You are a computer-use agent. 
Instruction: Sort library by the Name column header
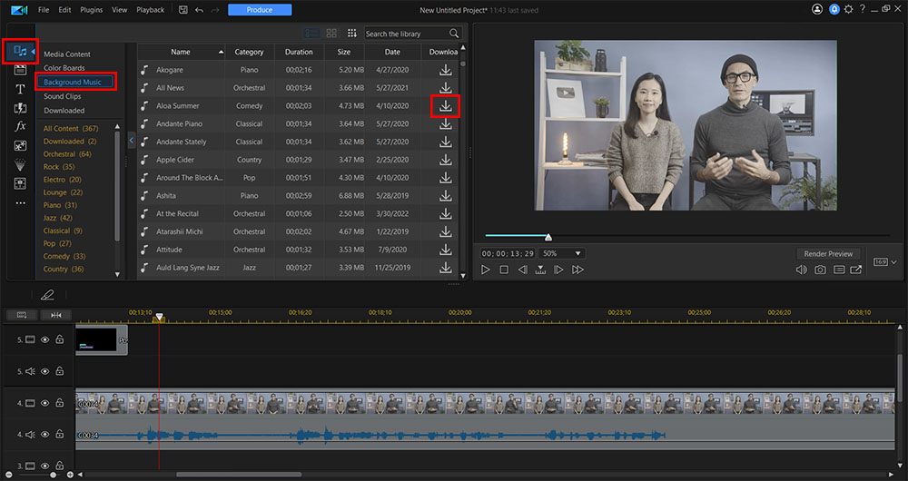point(181,52)
